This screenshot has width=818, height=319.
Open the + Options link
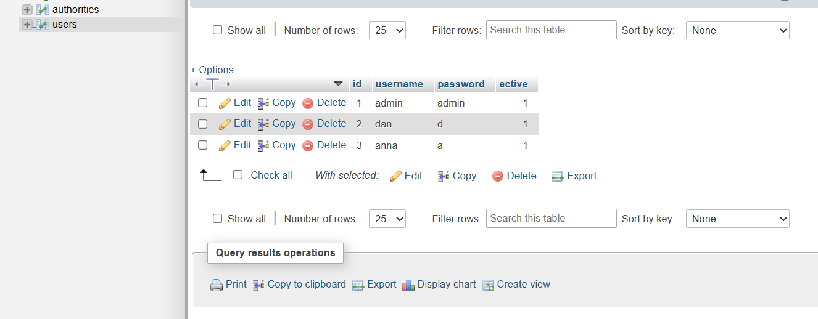tap(212, 70)
